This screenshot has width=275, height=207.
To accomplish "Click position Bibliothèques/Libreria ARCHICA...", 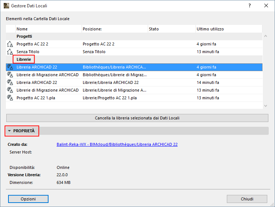I will click(x=114, y=67).
